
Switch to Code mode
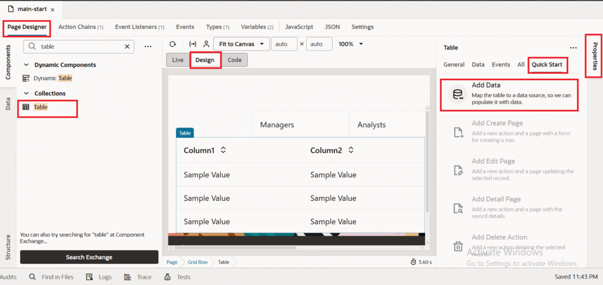(234, 60)
